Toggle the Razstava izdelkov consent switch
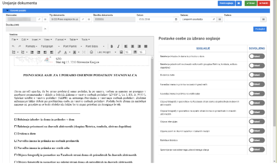The image size is (277, 164). pos(257,140)
